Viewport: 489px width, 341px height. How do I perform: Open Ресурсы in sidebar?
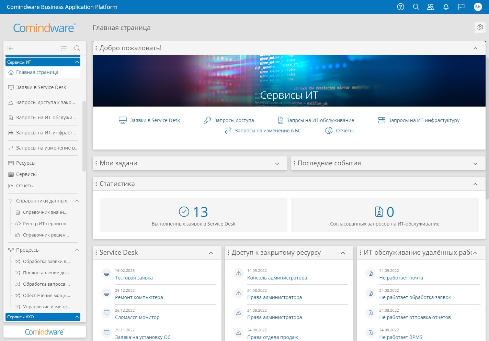43,163
